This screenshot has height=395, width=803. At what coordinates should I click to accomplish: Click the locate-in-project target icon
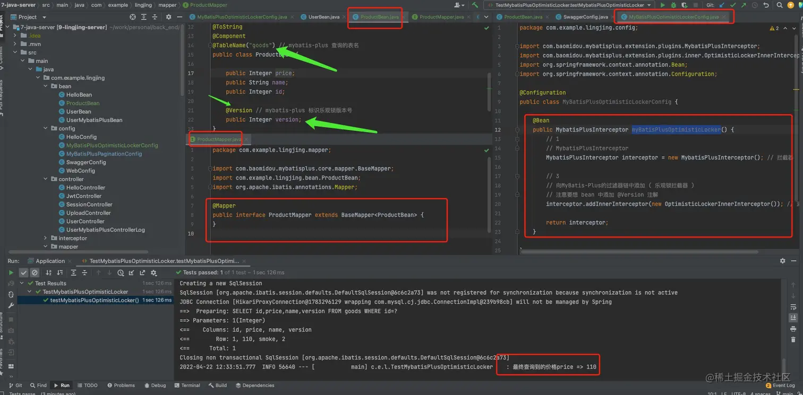pos(133,17)
